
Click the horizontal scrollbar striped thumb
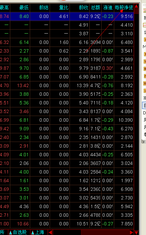click(x=105, y=233)
